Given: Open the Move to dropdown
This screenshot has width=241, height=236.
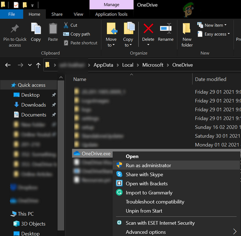Looking at the screenshot, I should 111,42.
